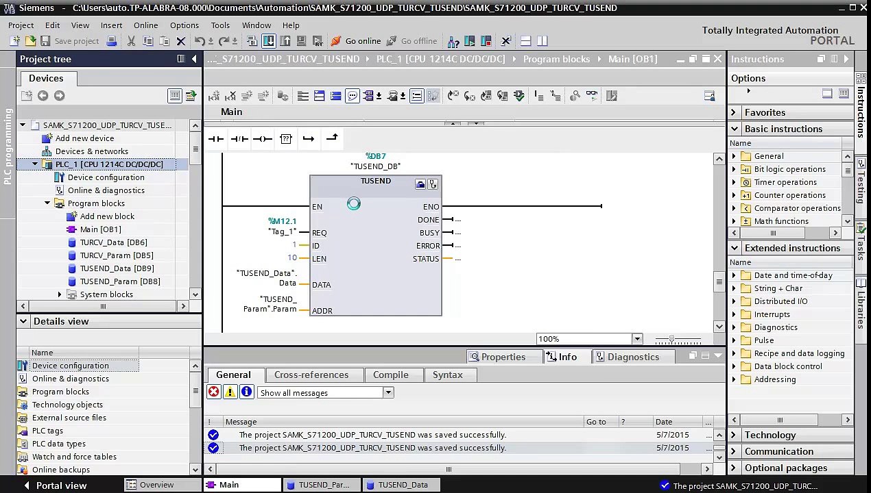This screenshot has width=871, height=493.
Task: Expand the System blocks folder
Action: (60, 294)
